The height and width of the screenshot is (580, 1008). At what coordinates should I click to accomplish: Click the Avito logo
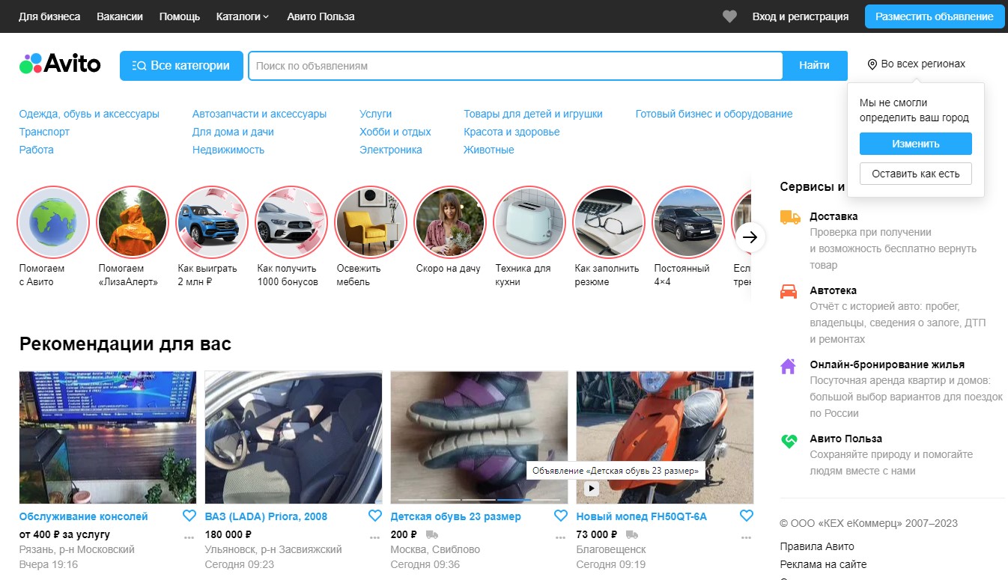[x=60, y=64]
